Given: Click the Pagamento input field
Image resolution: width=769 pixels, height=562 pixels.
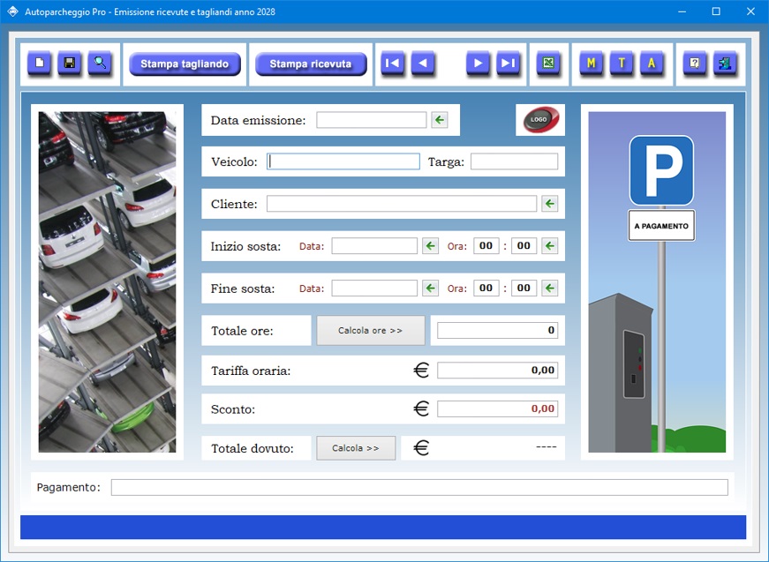Looking at the screenshot, I should [x=419, y=488].
